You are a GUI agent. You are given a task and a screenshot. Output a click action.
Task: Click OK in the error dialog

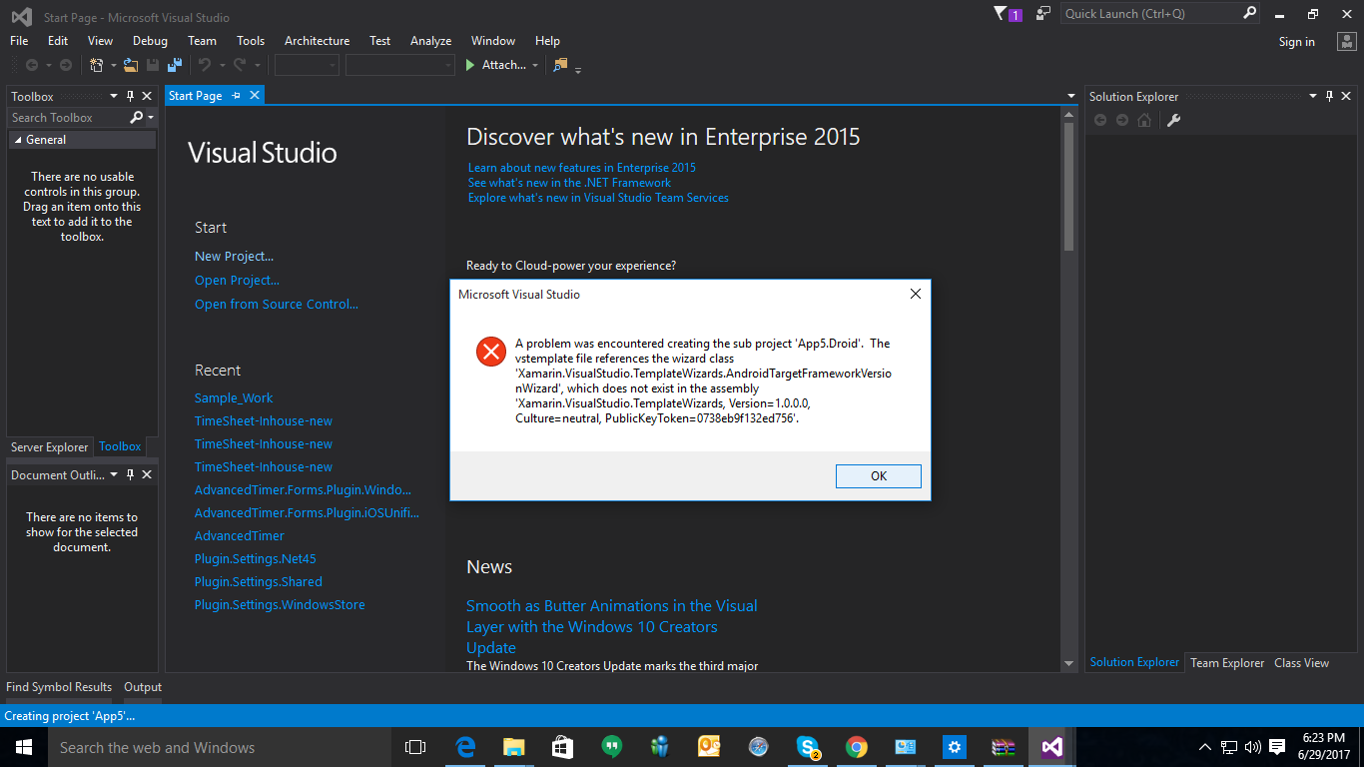click(879, 476)
